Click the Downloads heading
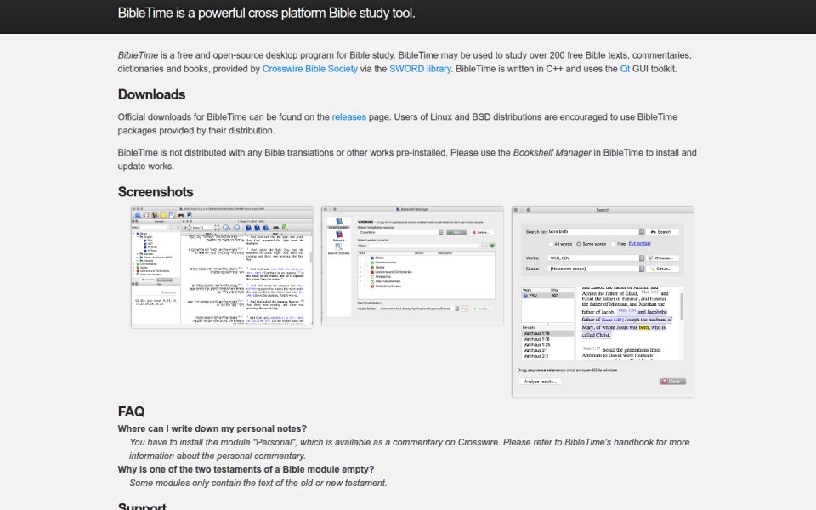Viewport: 816px width, 510px height. [x=151, y=94]
